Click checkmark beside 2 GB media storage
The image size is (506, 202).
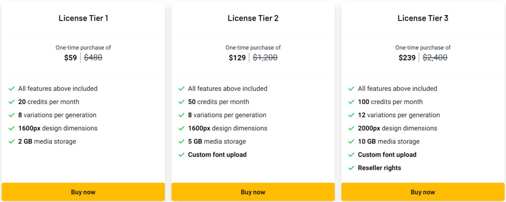12,141
